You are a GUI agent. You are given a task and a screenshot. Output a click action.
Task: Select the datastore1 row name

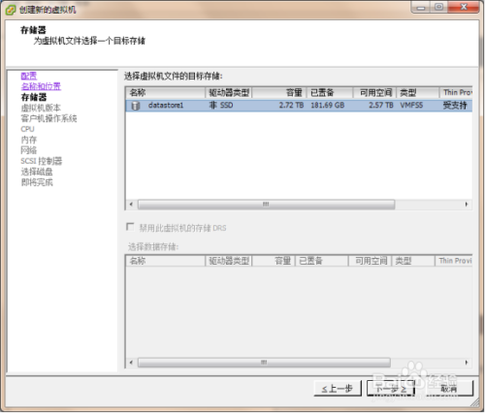point(166,106)
